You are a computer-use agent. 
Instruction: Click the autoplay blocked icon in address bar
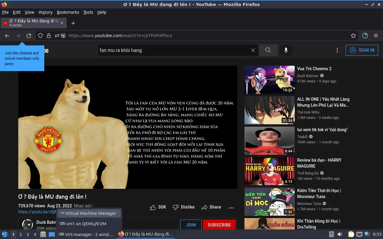click(63, 36)
